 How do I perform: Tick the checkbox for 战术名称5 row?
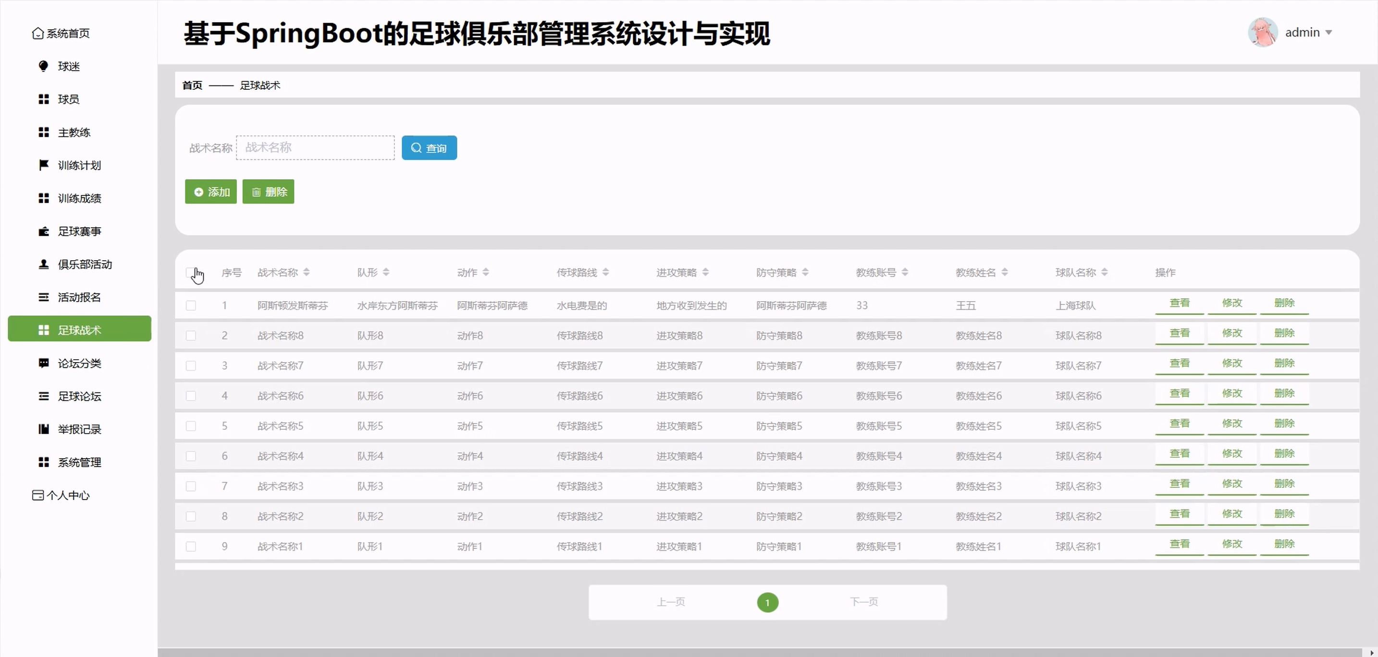[x=190, y=426]
